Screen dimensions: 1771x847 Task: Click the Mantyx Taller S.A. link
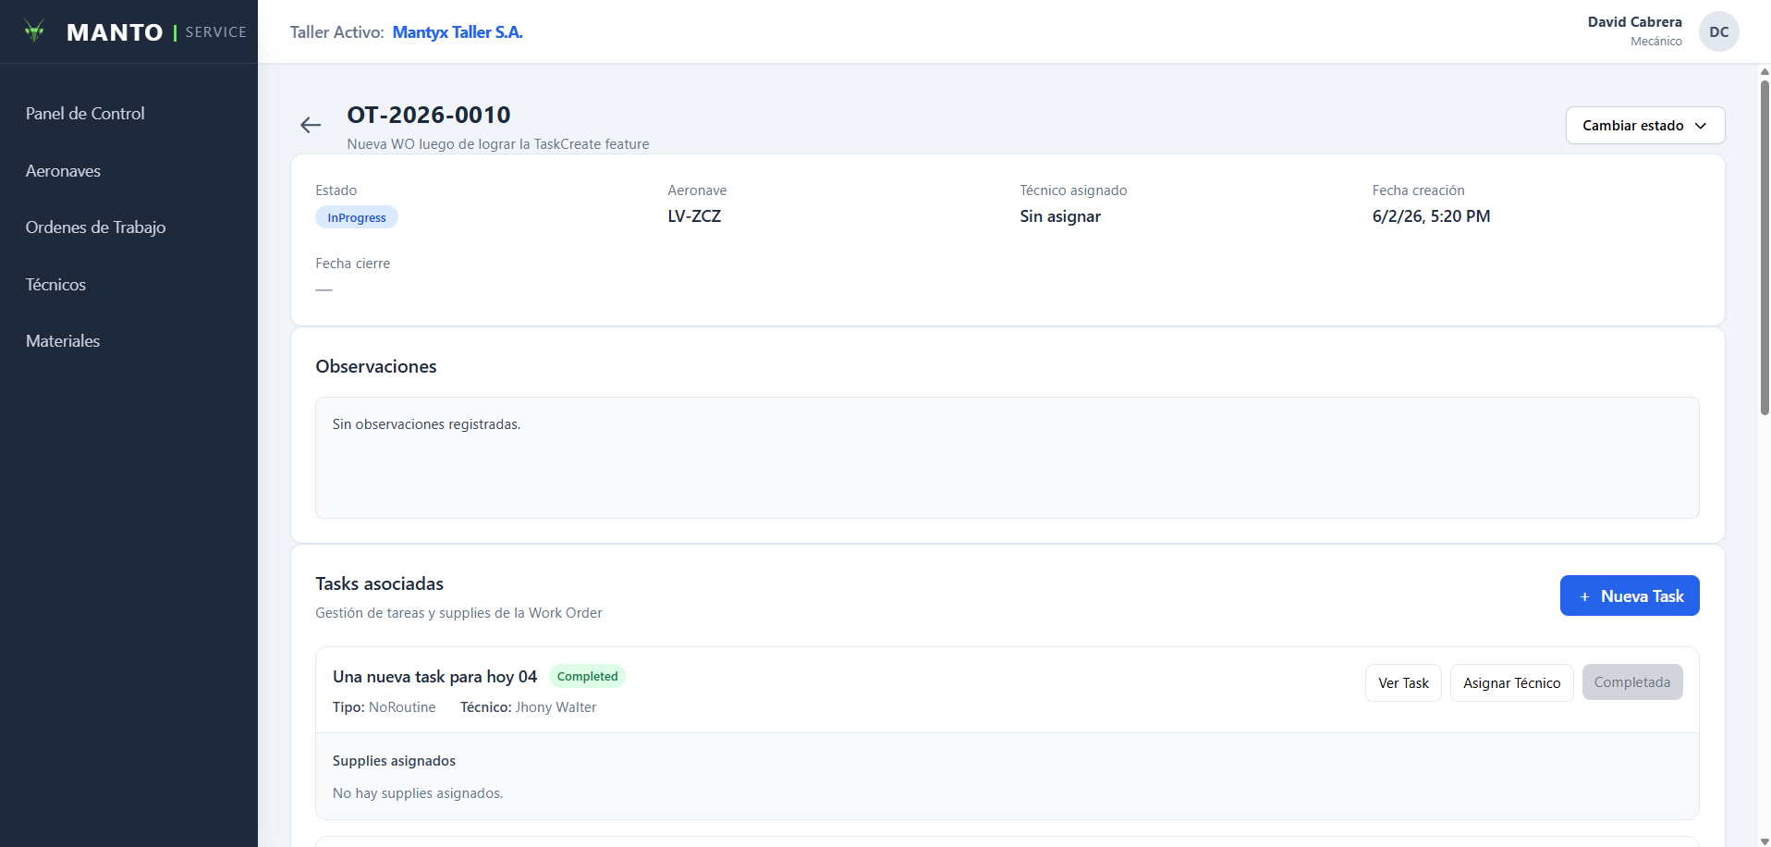coord(458,32)
